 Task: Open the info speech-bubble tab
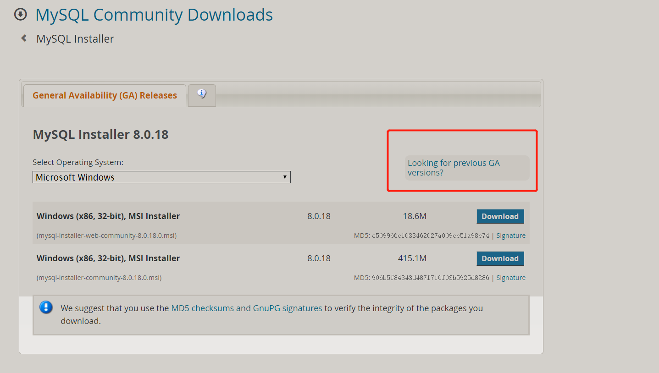tap(202, 94)
